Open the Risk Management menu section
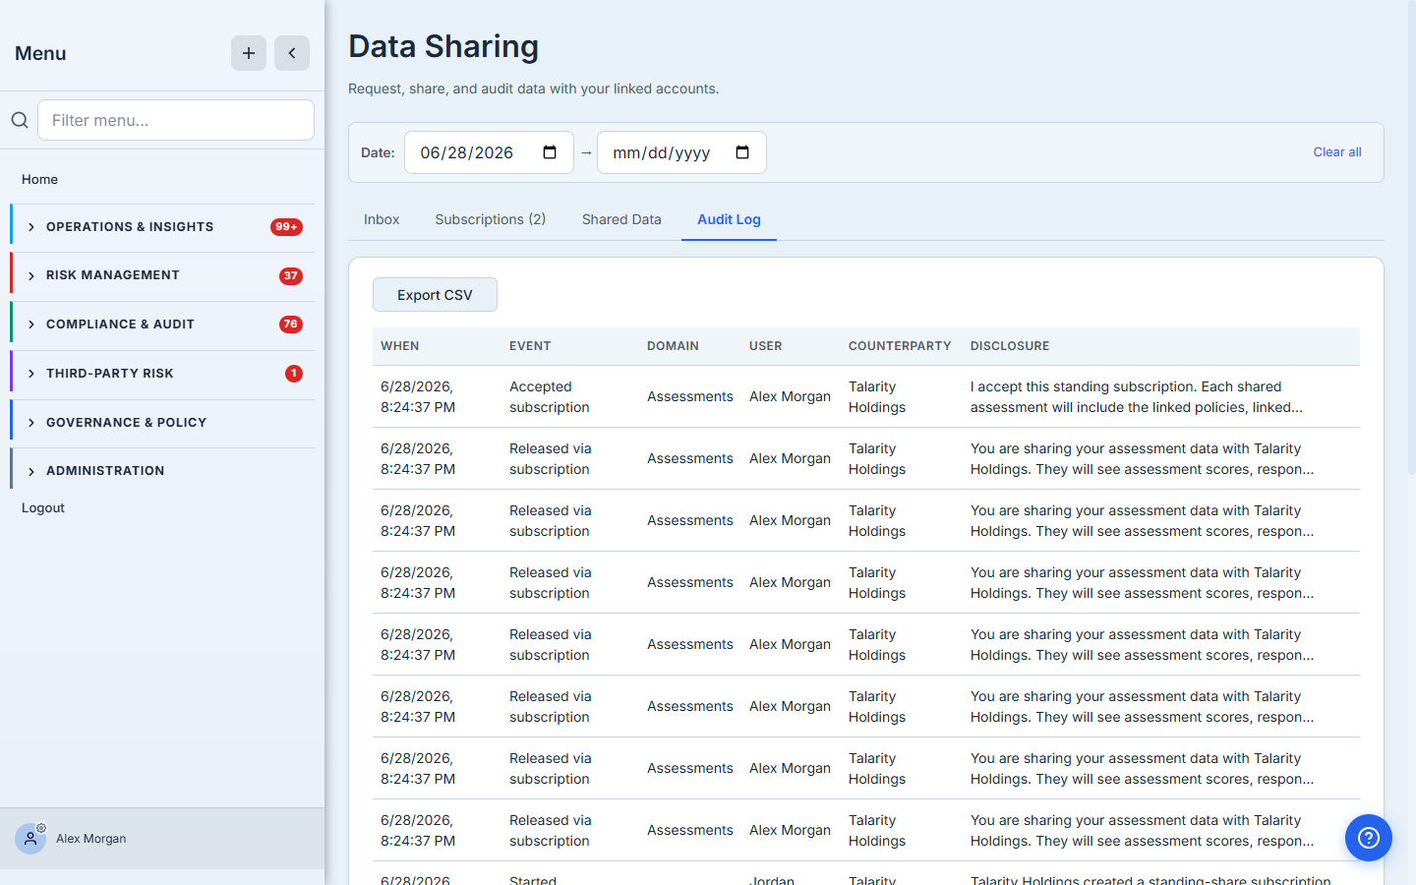The image size is (1416, 885). click(x=163, y=276)
